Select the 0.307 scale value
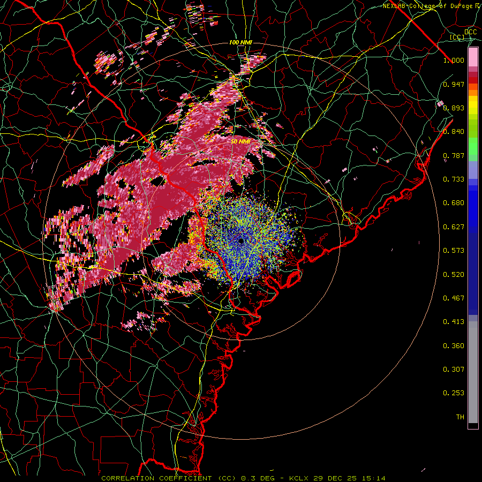 (x=454, y=370)
